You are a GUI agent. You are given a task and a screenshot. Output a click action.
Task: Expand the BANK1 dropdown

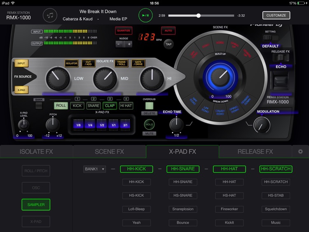94,169
